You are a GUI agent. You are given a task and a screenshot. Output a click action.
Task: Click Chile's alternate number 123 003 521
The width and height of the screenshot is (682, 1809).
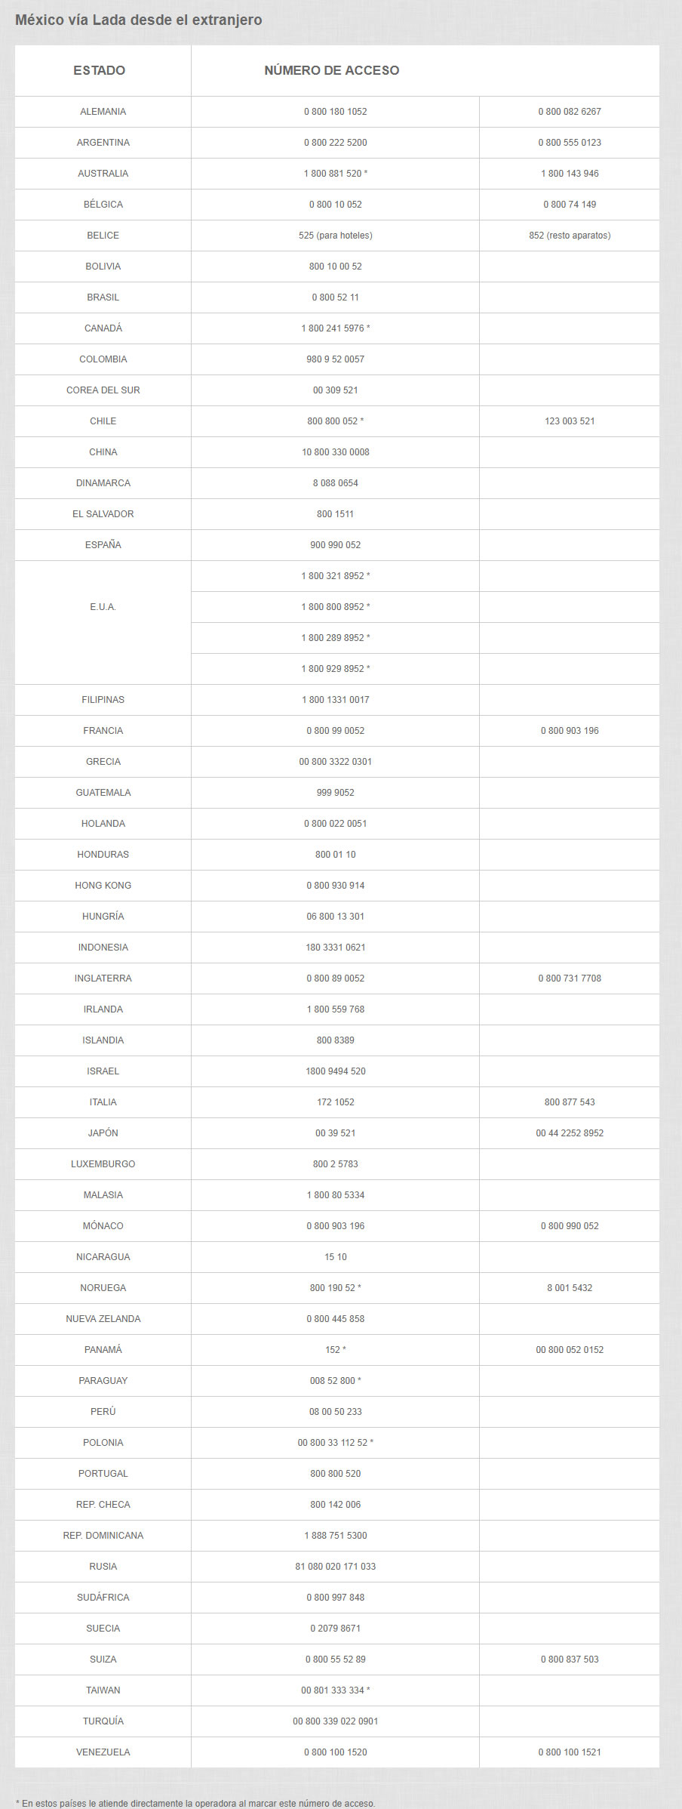click(570, 421)
